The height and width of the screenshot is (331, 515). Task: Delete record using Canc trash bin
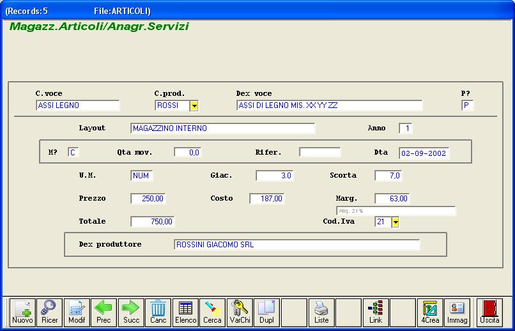click(158, 312)
